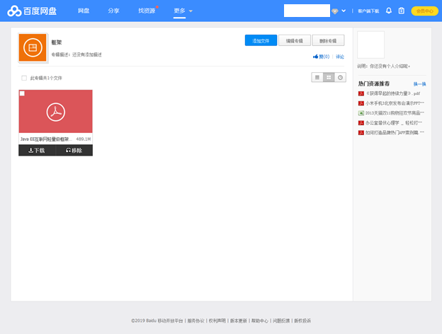Refresh recommendations with 换一换
Screen dimensions: 442x334
click(x=419, y=84)
